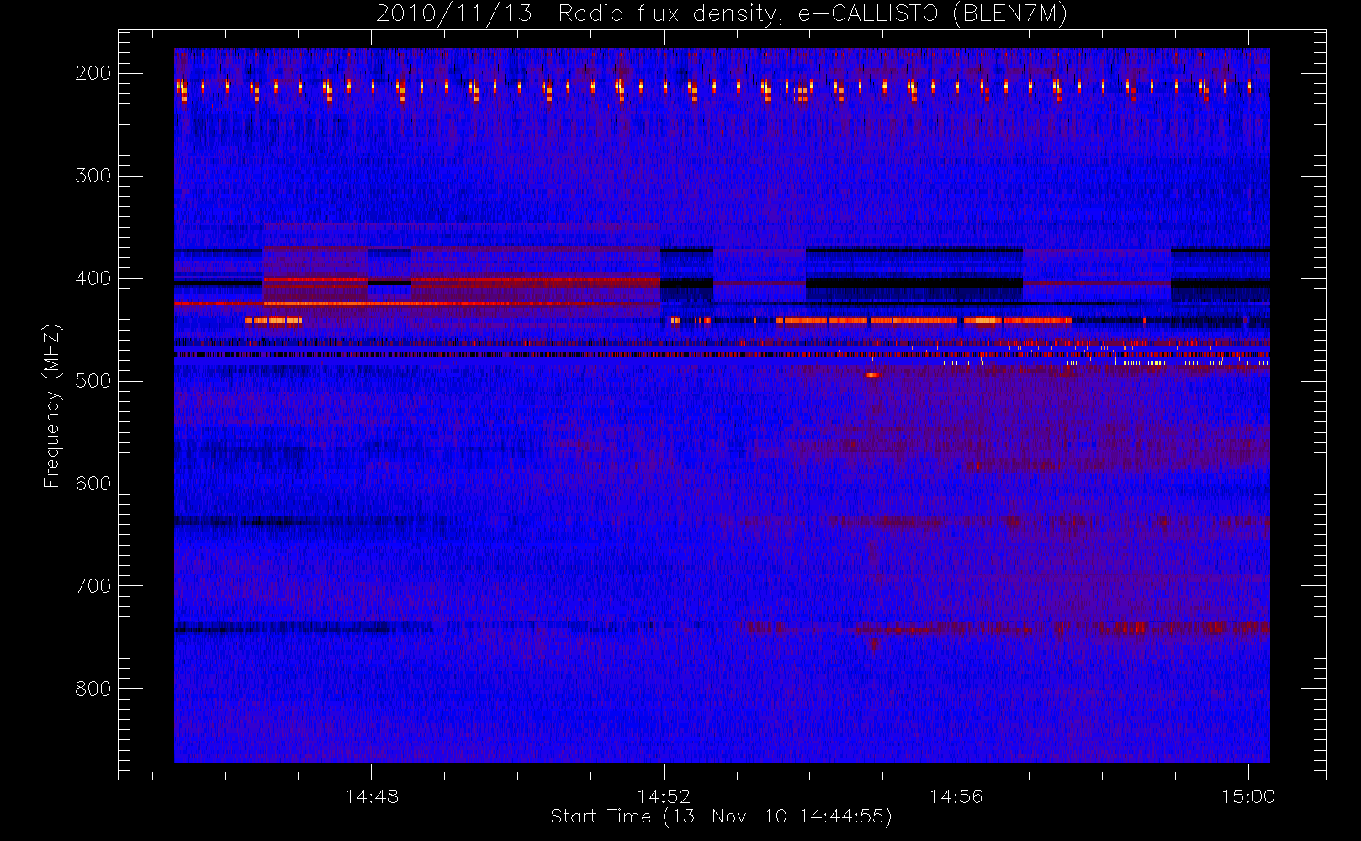Click the 300 frequency tick label
The width and height of the screenshot is (1361, 841).
(x=93, y=176)
